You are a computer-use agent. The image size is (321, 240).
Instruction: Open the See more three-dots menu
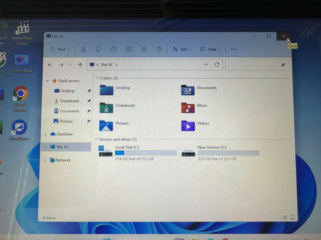pos(234,49)
